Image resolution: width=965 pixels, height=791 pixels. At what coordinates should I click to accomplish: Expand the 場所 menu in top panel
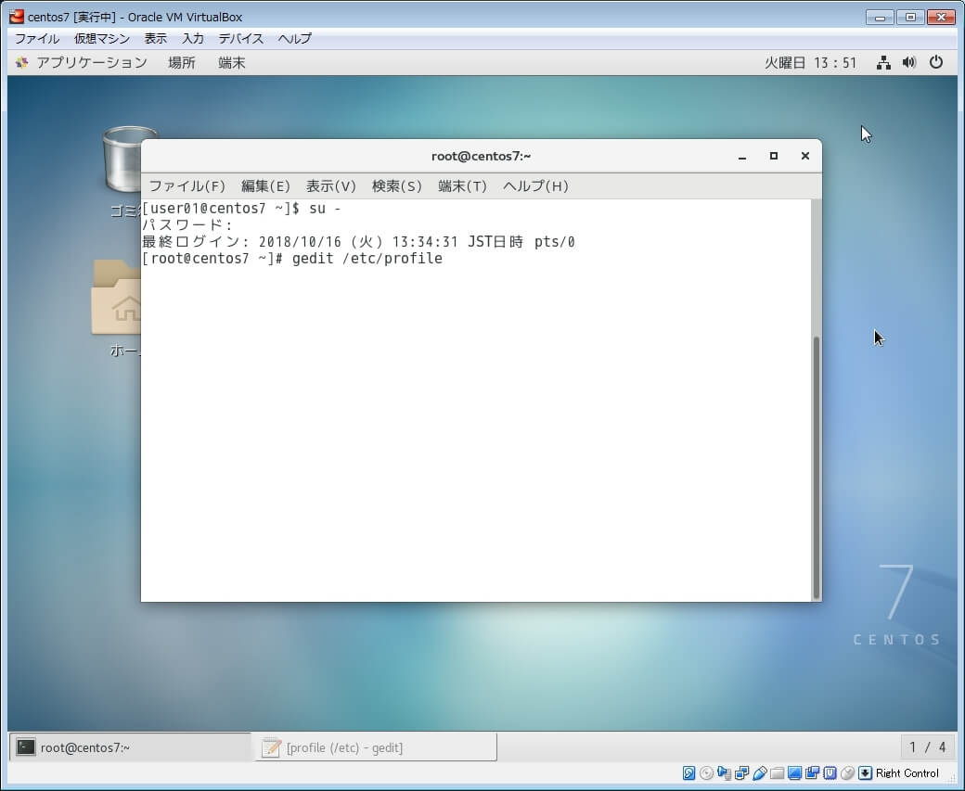tap(182, 63)
